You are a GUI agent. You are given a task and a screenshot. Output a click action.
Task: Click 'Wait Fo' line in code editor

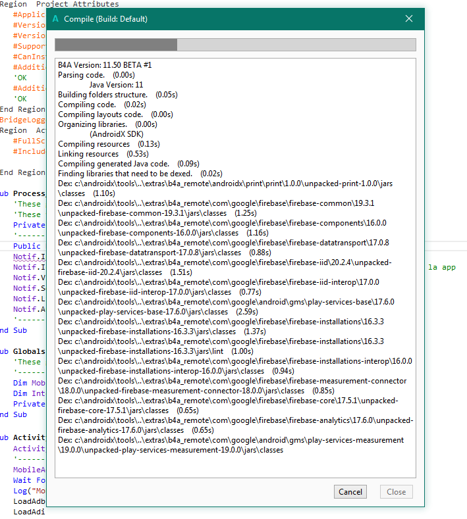click(29, 480)
